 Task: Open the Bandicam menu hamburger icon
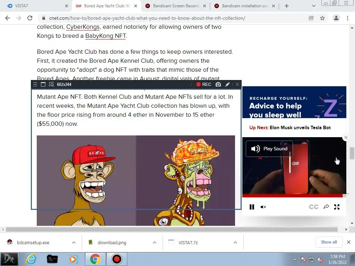(35, 85)
